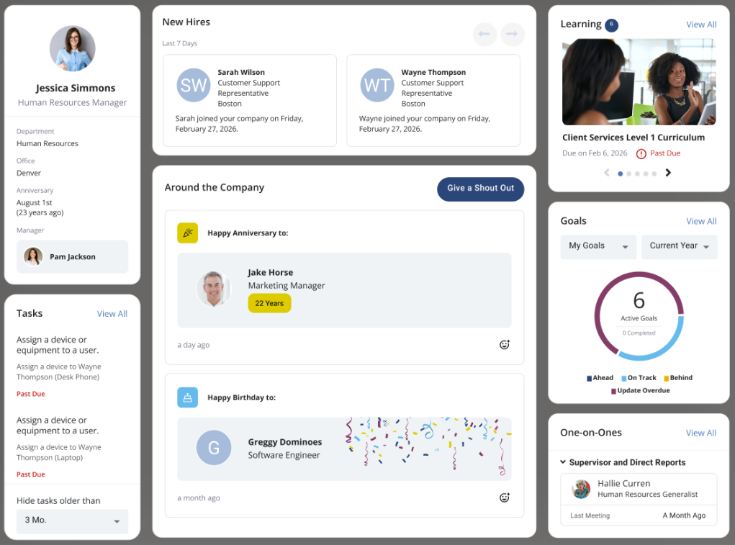Click the right arrow in New Hires
Viewport: 735px width, 545px height.
(x=513, y=34)
